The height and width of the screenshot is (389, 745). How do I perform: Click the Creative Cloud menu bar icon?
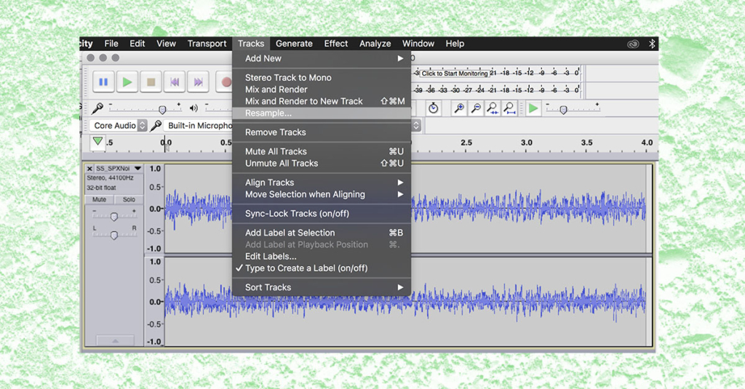coord(633,44)
